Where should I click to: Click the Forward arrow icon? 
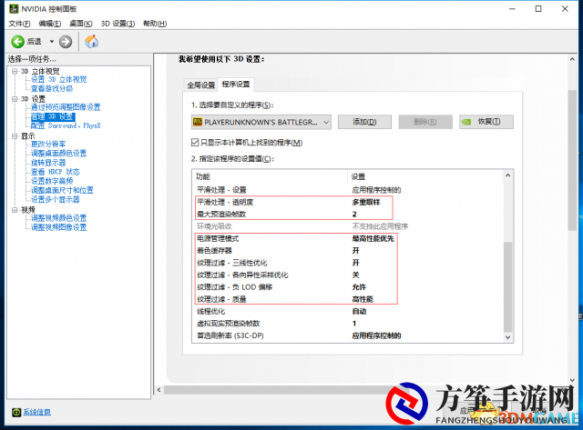(x=66, y=42)
